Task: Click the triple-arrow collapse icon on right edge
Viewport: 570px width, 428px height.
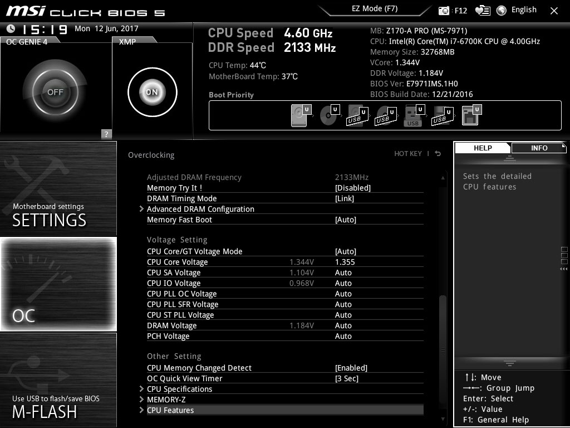Action: [x=563, y=269]
